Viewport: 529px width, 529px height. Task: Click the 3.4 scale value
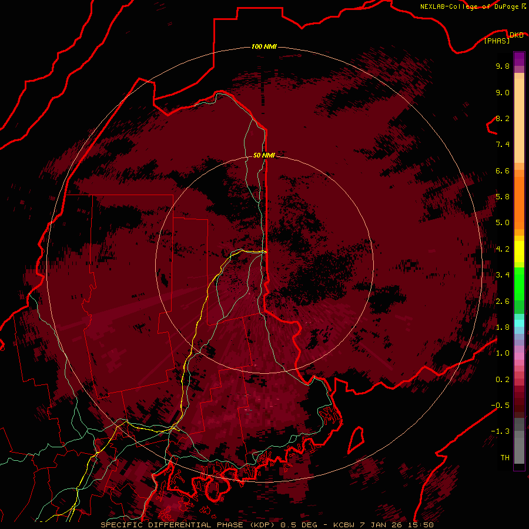(x=503, y=275)
